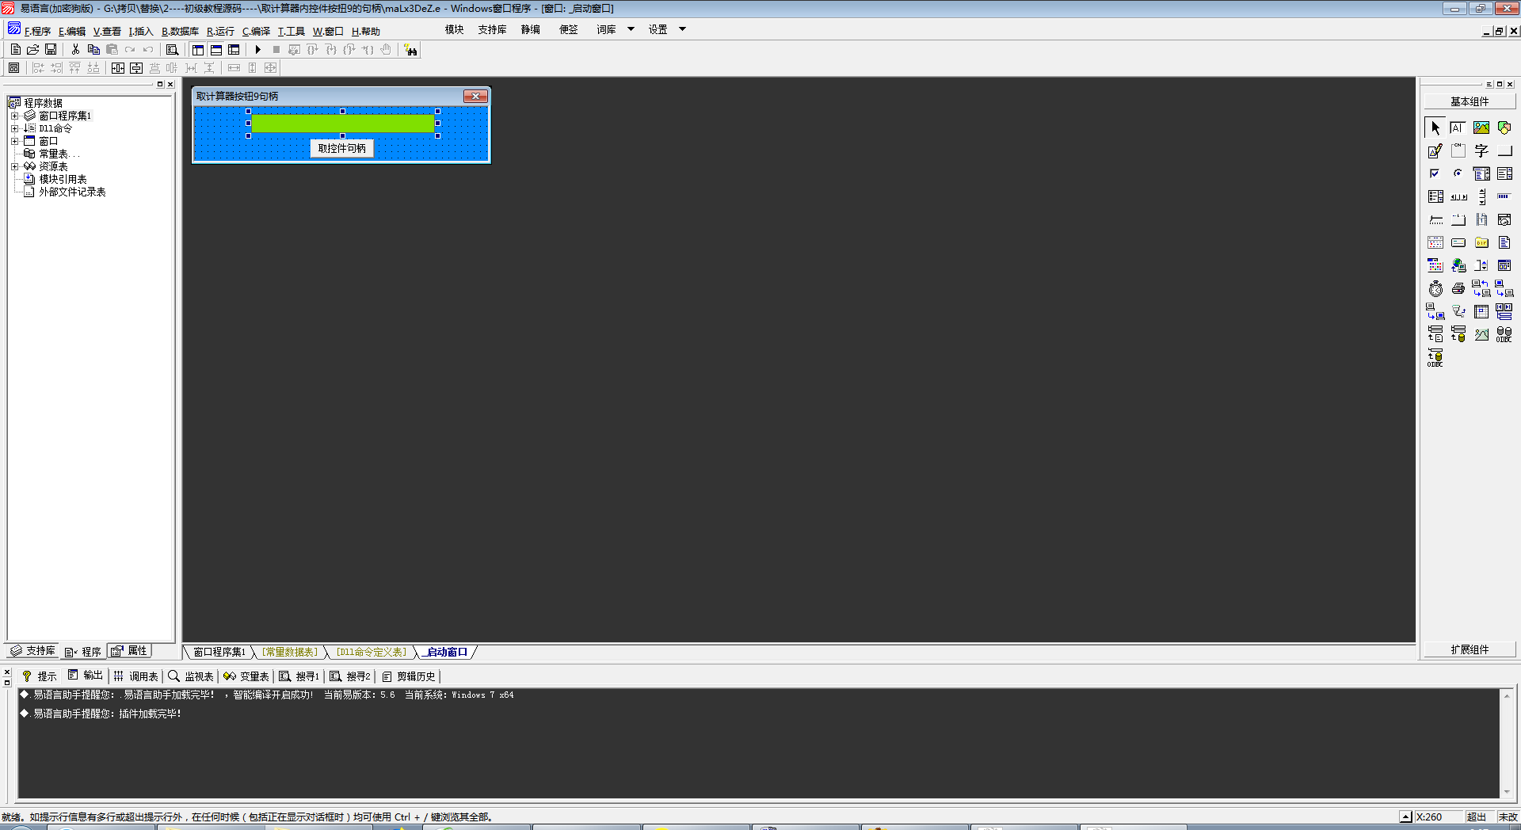The image size is (1521, 830).
Task: Click the 便签 toolbar button
Action: pyautogui.click(x=569, y=29)
